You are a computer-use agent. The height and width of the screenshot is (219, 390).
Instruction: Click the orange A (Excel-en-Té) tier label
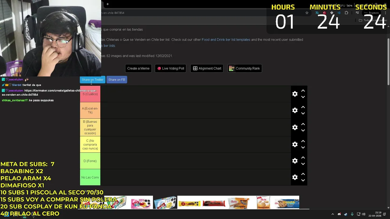coord(90,110)
